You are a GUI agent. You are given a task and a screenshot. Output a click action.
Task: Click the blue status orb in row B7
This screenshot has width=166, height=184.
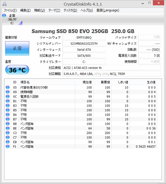coord(8,119)
